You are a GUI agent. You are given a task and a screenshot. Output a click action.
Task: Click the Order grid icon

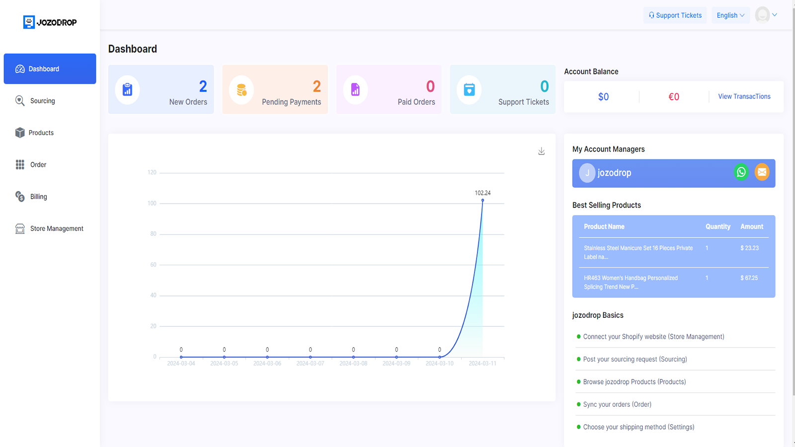click(20, 164)
